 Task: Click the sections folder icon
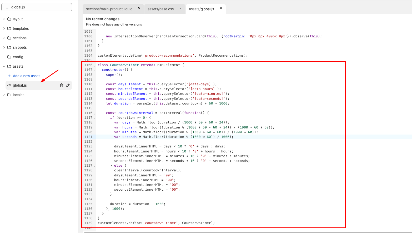point(9,38)
